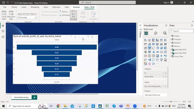The height and width of the screenshot is (109, 194).
Task: Expand the Filters pane
Action: coord(140,25)
